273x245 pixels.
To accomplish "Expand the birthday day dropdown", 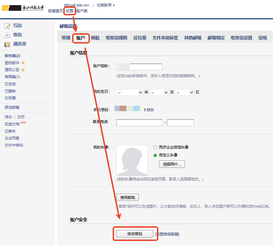I will coord(185,92).
